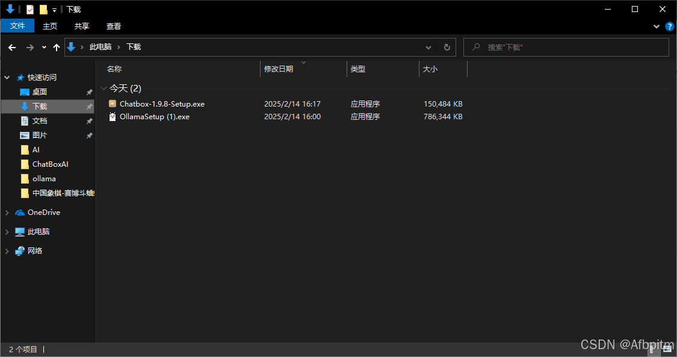Open the 文件 menu
The height and width of the screenshot is (357, 677).
(17, 26)
